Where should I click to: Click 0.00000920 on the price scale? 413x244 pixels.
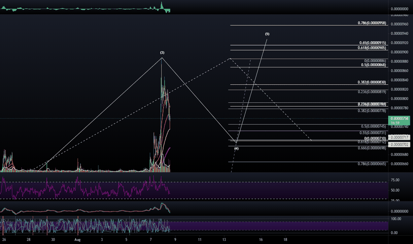coord(399,43)
